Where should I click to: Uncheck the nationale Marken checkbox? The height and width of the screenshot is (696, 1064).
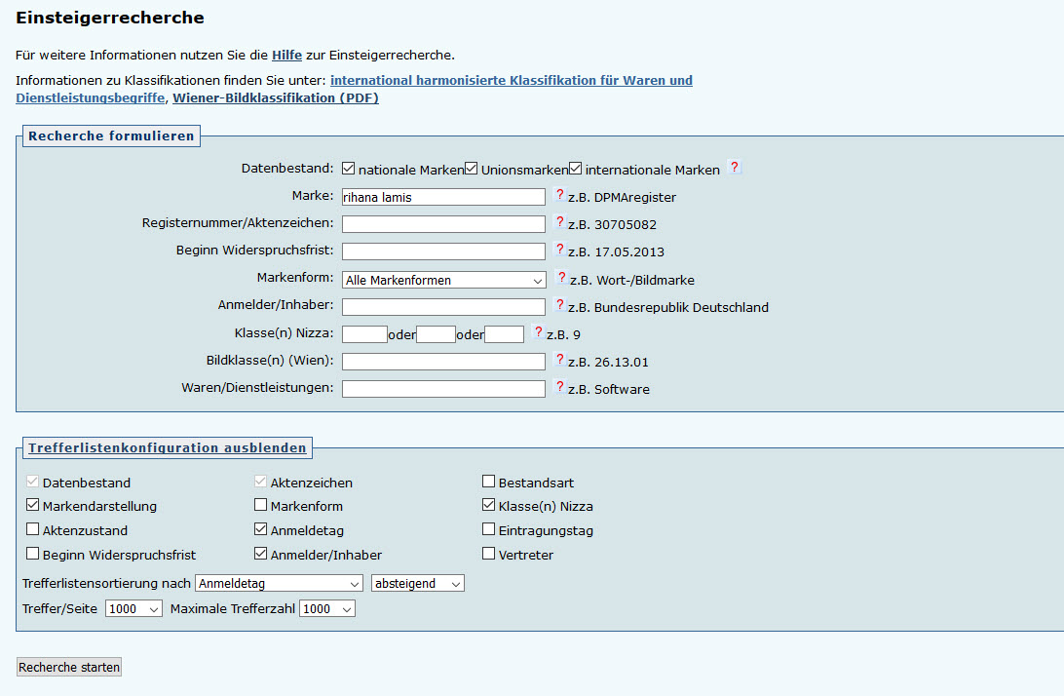pyautogui.click(x=349, y=169)
